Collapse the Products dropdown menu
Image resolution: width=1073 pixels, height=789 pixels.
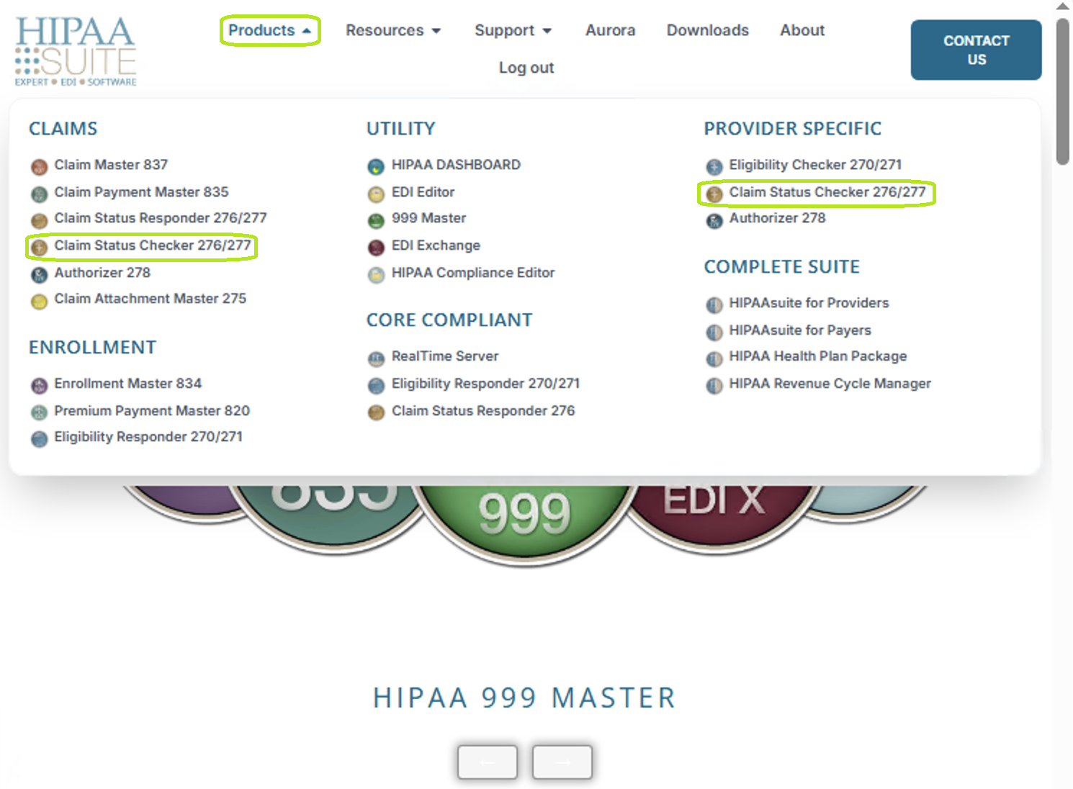[x=269, y=30]
